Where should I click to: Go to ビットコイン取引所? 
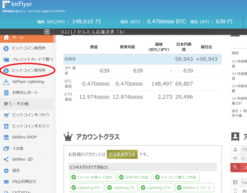point(27,70)
